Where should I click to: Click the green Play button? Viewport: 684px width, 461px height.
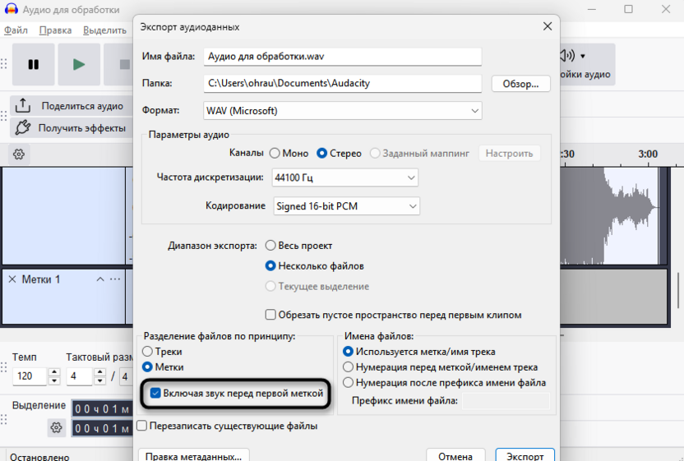79,65
